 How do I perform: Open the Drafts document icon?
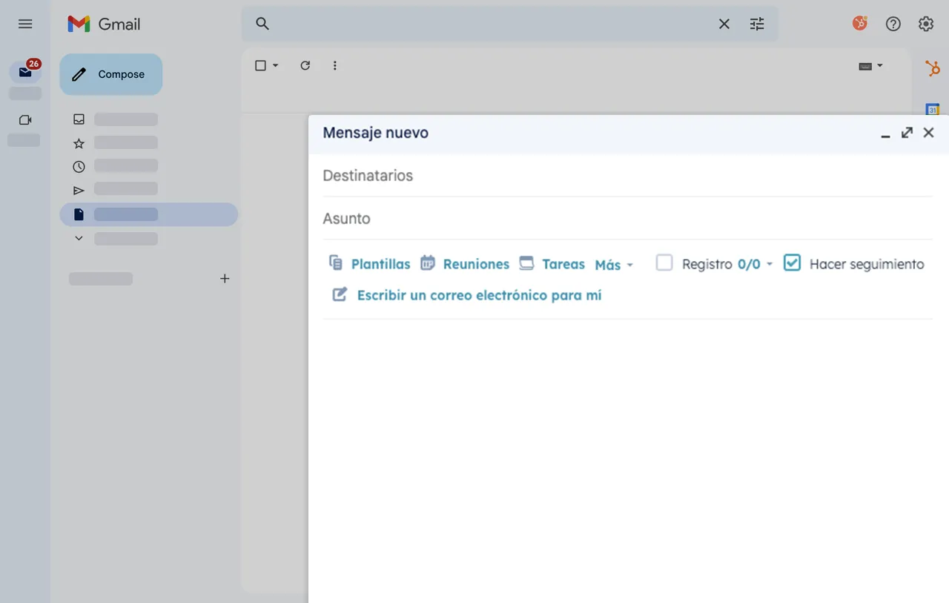click(x=79, y=214)
